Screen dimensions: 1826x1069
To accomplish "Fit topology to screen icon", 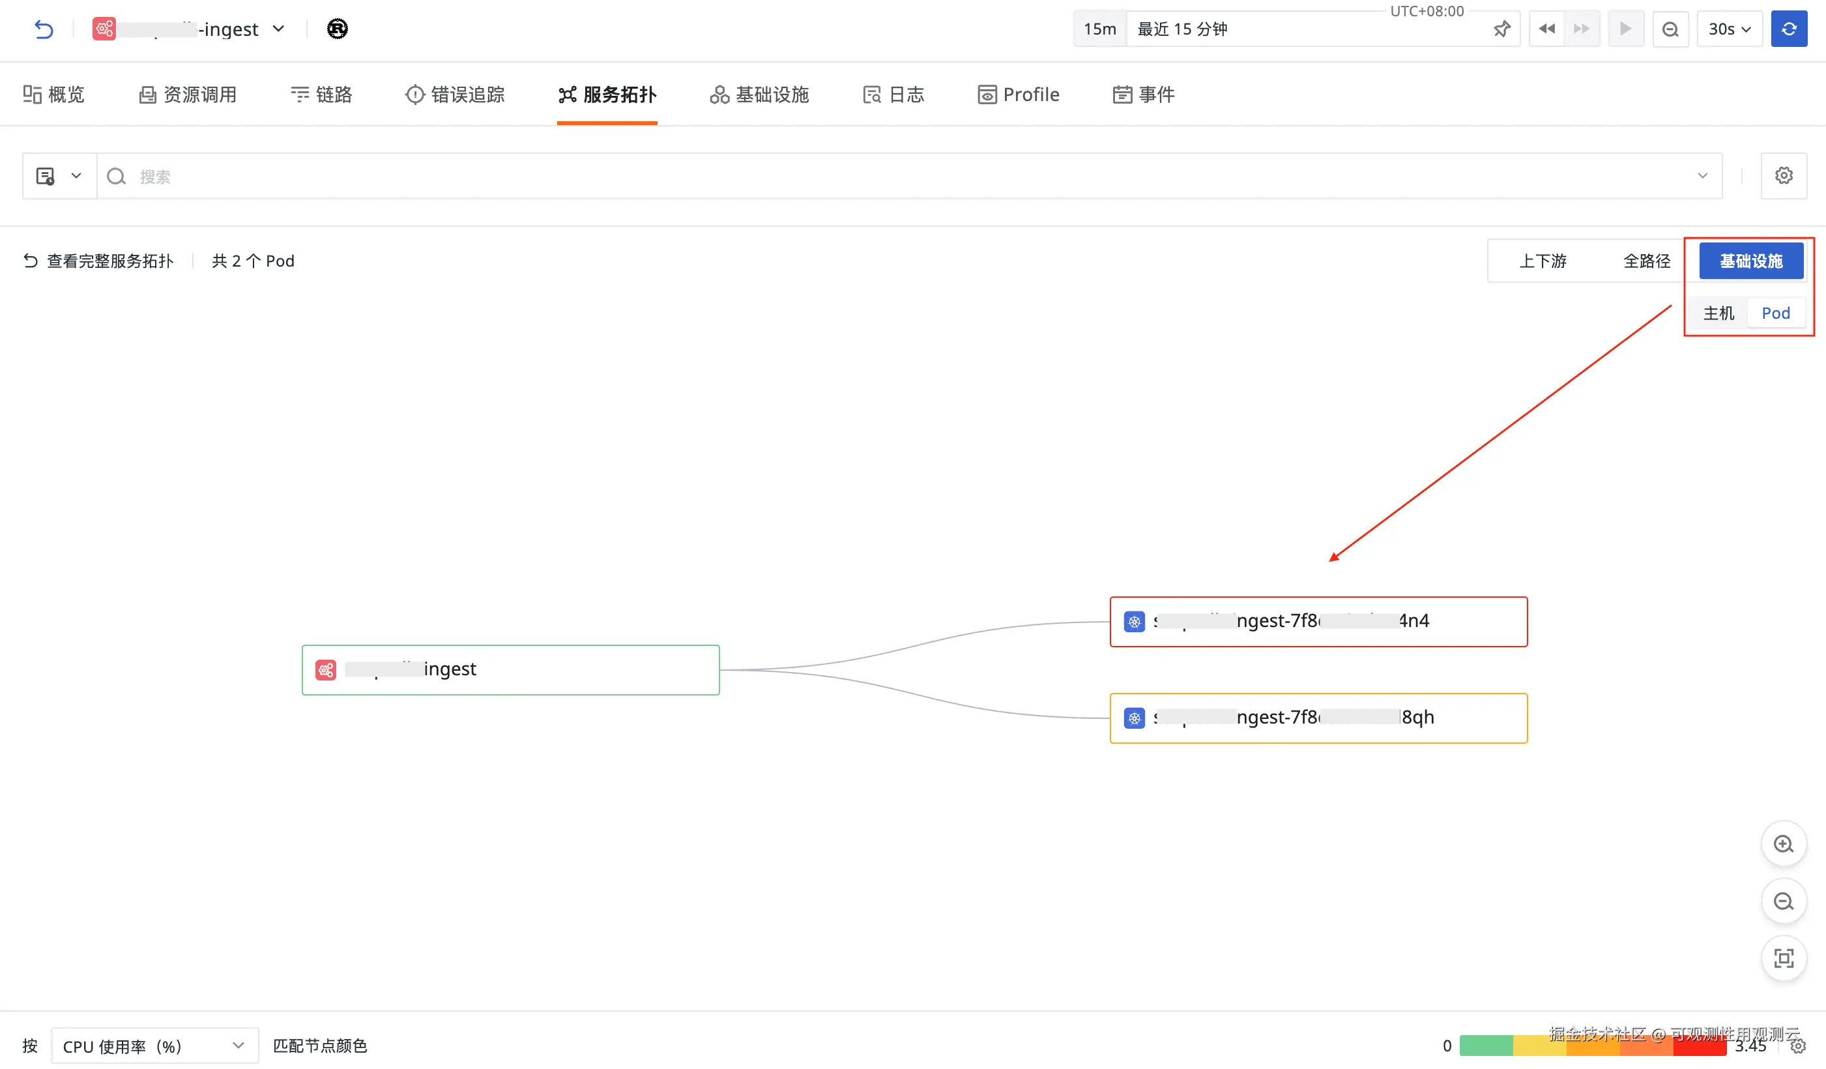I will (x=1783, y=958).
